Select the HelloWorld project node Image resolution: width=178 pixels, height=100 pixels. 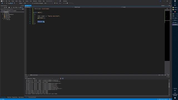(6, 12)
